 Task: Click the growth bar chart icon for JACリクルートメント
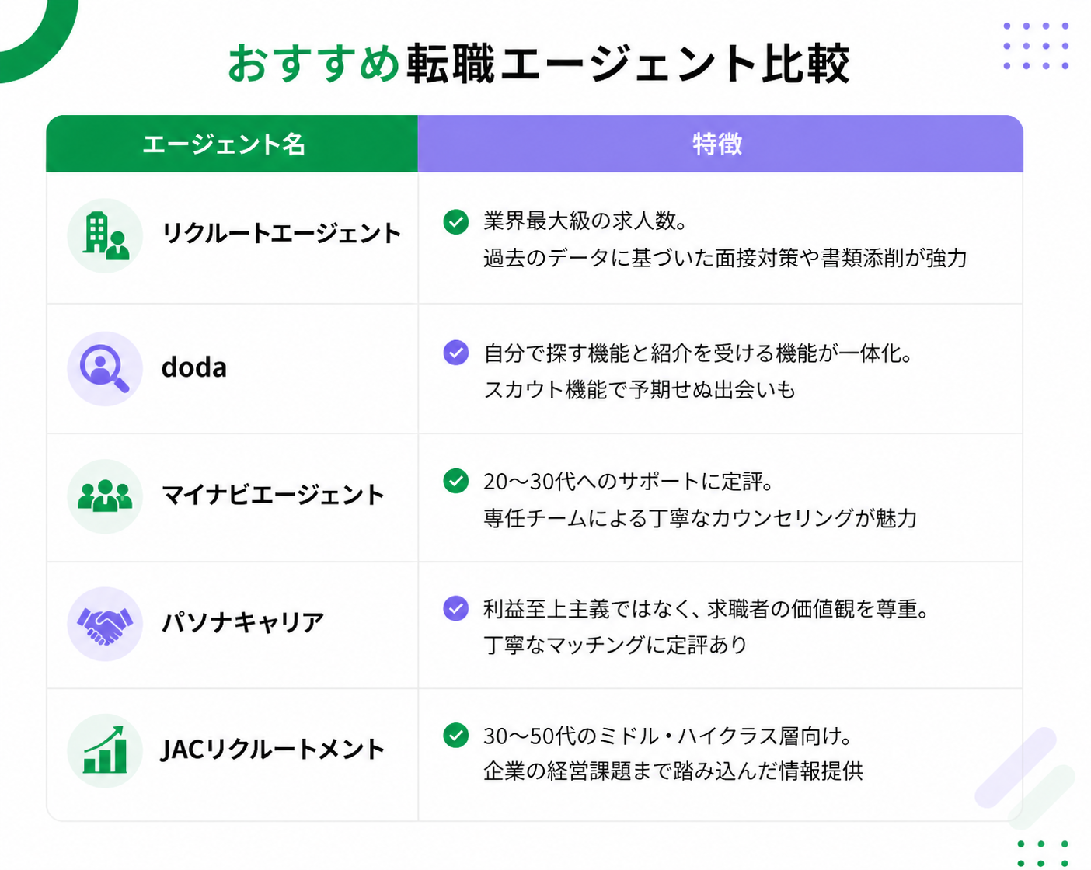(105, 751)
